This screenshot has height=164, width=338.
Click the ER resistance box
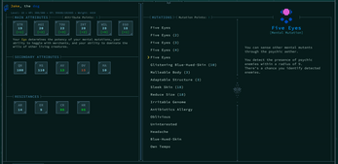point(41,107)
